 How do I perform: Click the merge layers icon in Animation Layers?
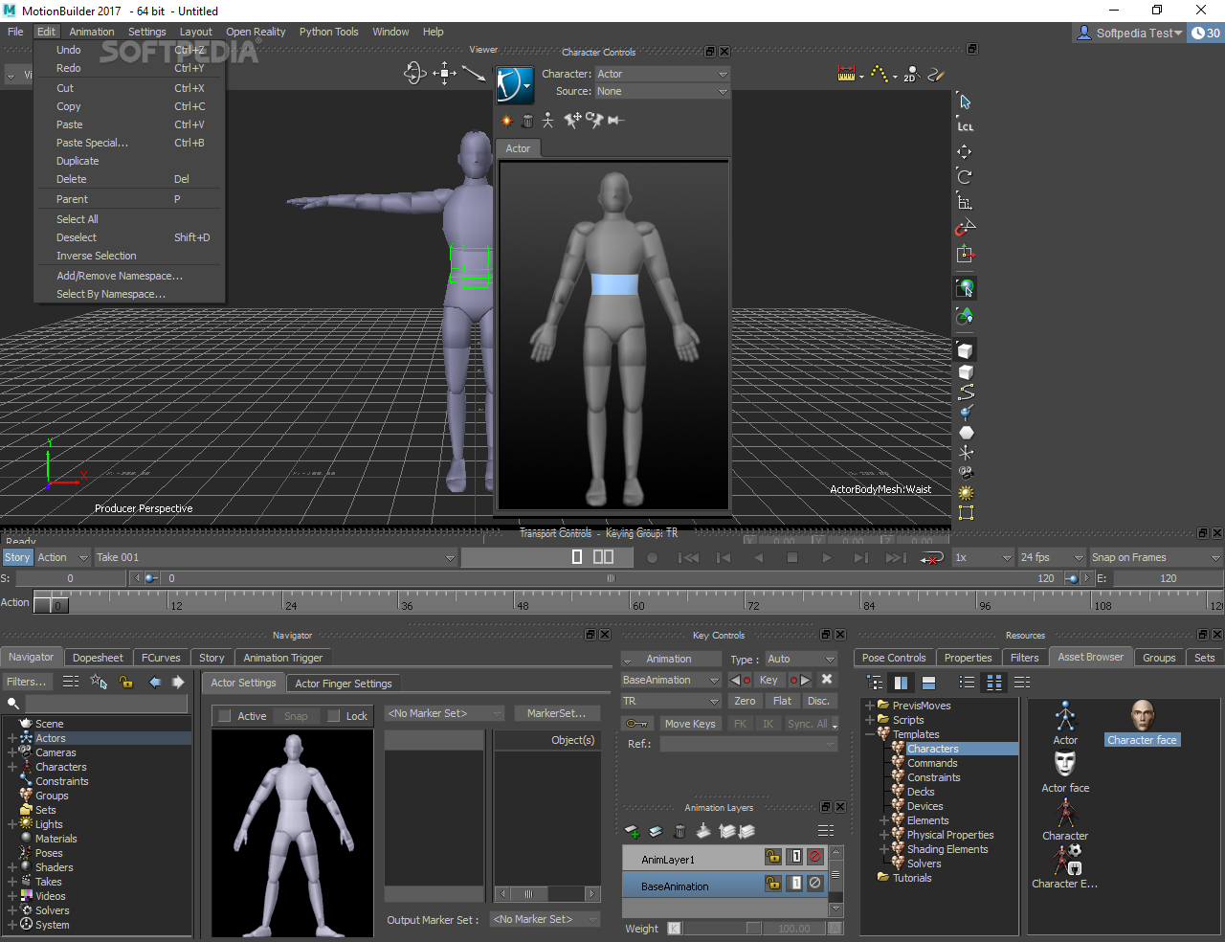click(x=703, y=831)
